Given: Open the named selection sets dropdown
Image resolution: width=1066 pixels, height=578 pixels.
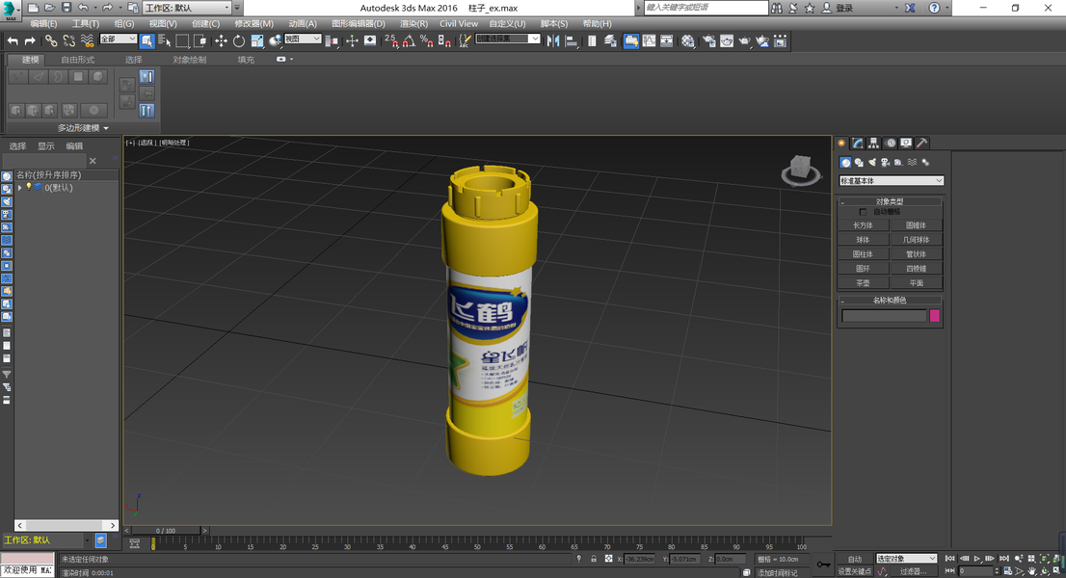Looking at the screenshot, I should 508,39.
